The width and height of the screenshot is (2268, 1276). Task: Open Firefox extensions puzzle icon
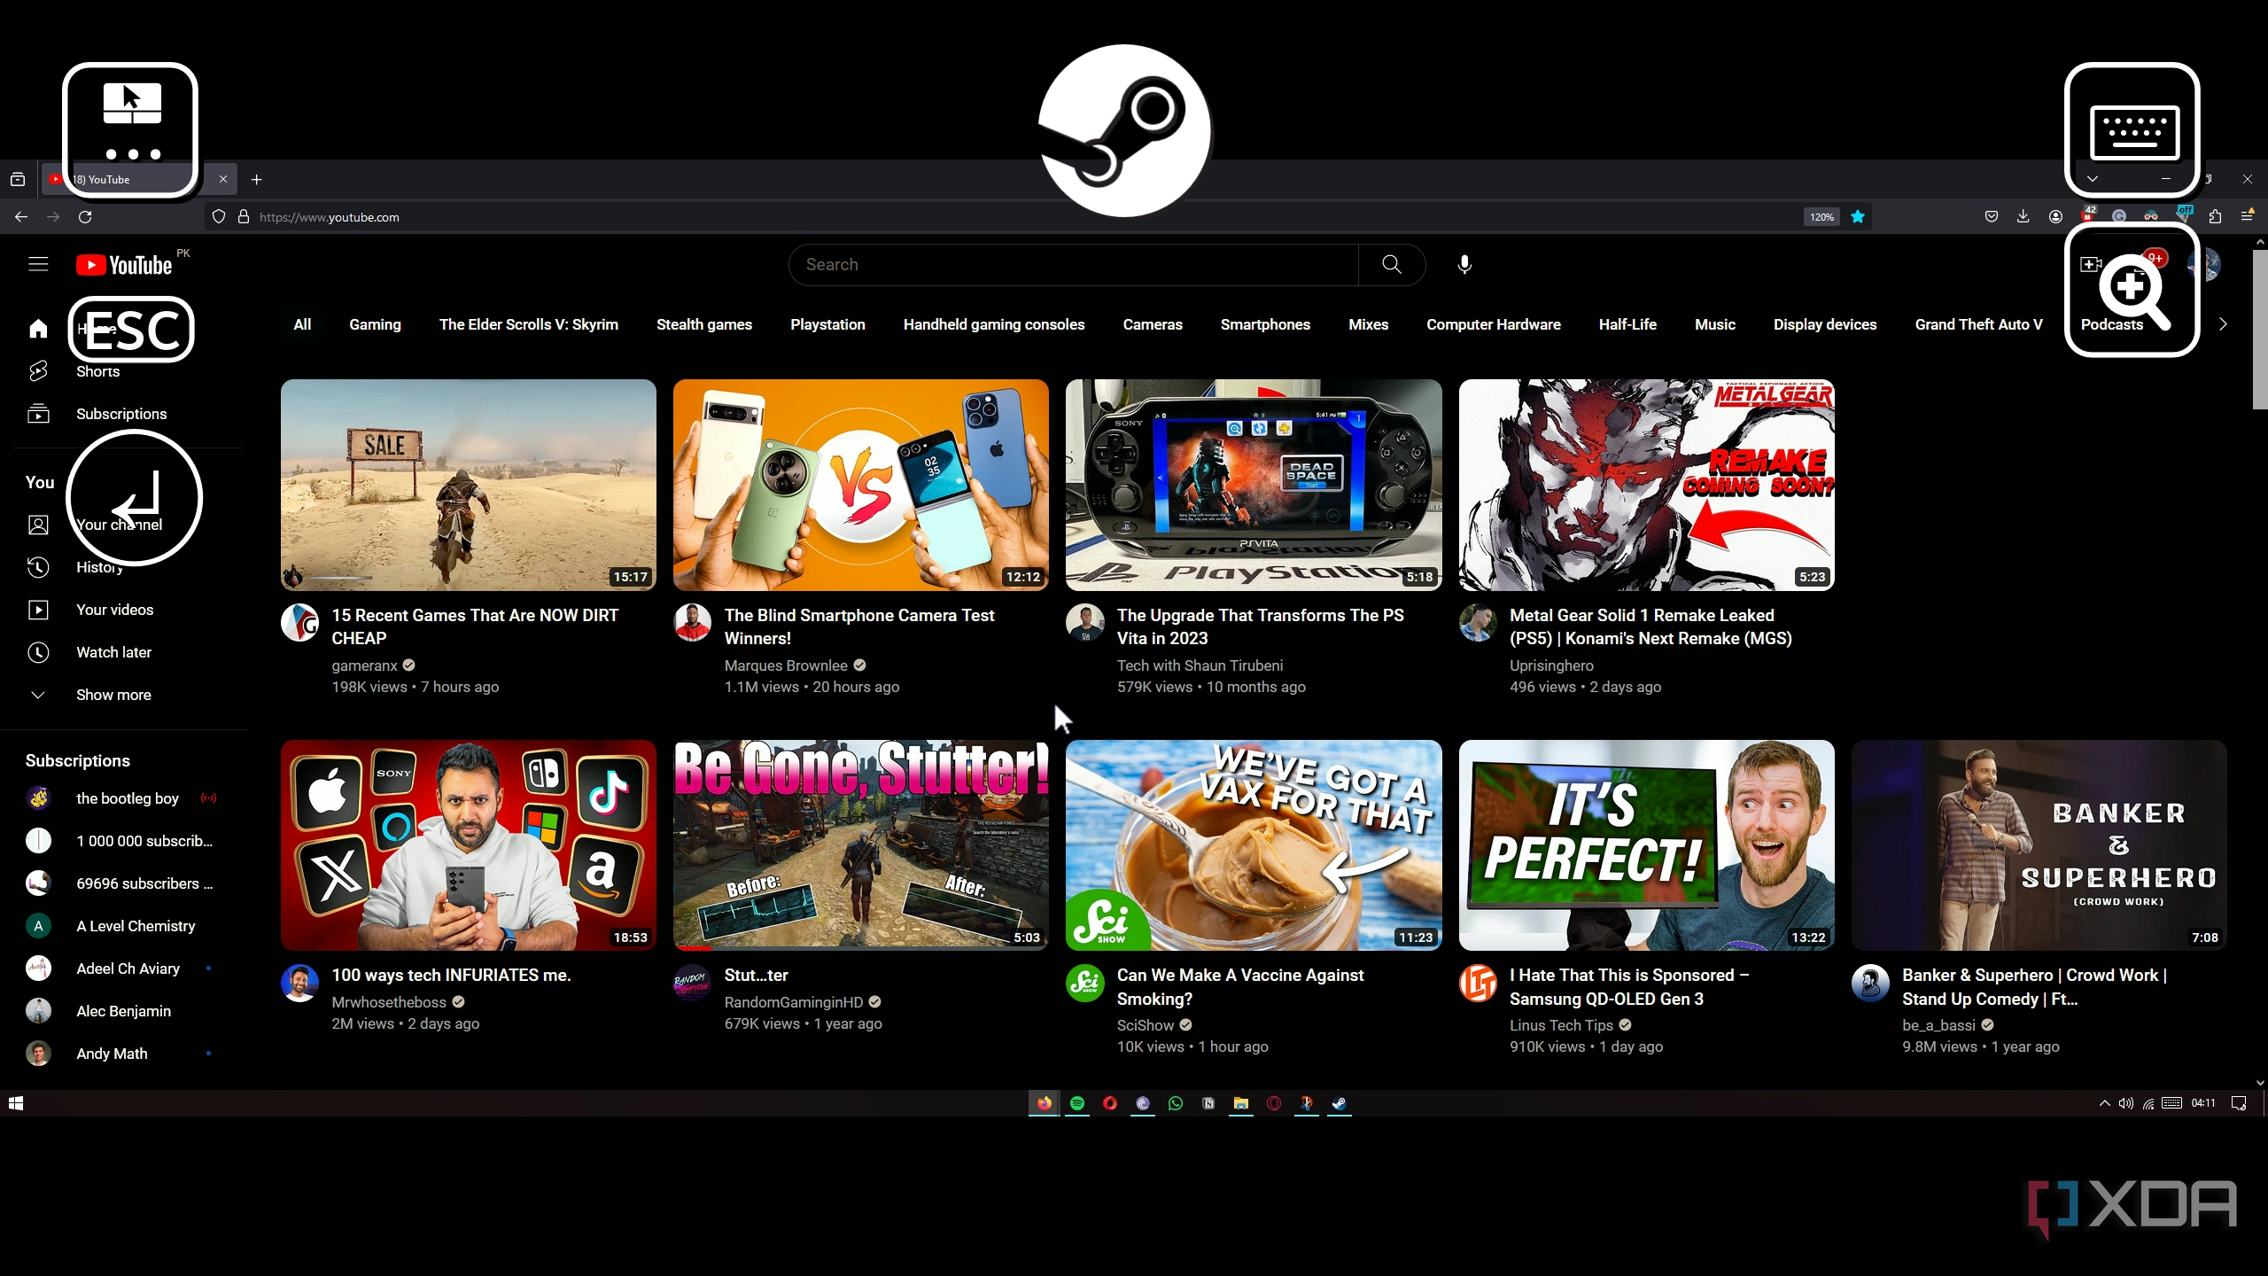(2215, 217)
